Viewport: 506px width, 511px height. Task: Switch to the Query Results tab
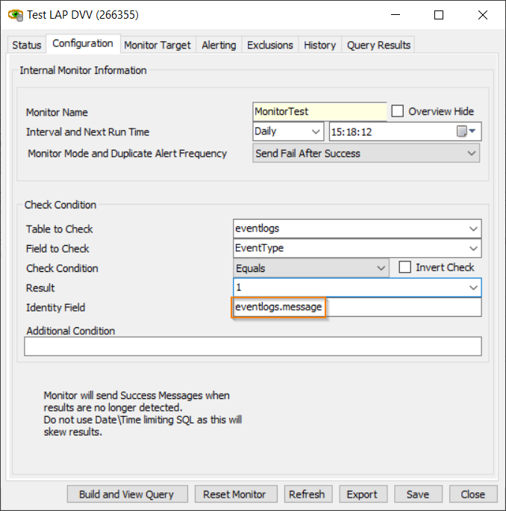tap(378, 45)
